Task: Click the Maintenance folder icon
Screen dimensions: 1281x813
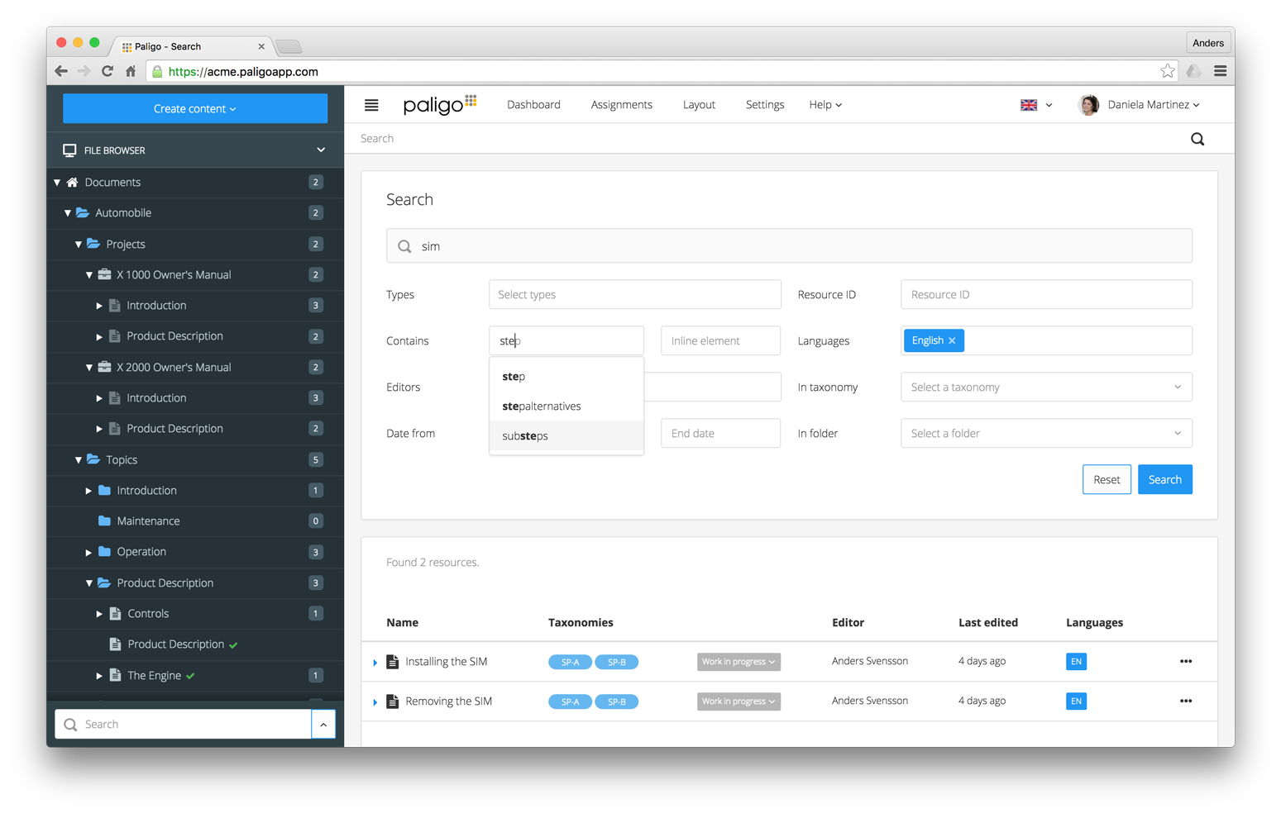Action: pos(104,521)
